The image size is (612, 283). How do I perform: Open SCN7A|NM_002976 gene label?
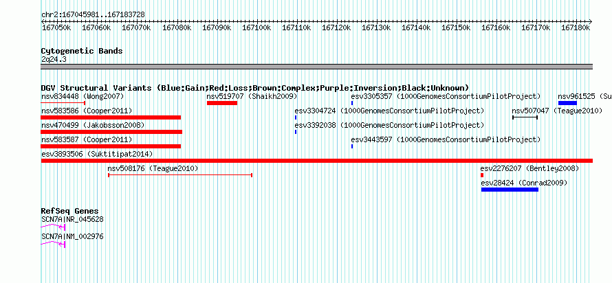coord(73,236)
